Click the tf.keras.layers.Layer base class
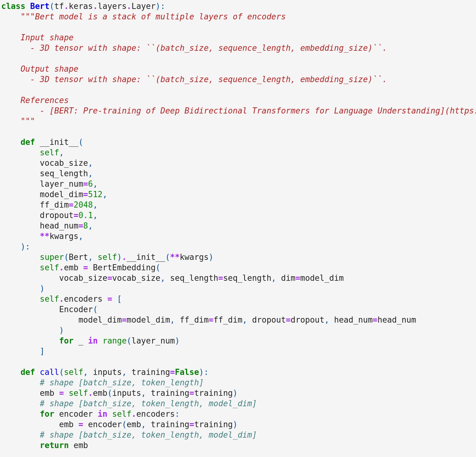 coord(105,6)
